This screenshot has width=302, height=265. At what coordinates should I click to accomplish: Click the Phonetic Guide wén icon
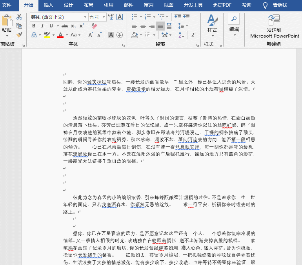tap(111, 17)
